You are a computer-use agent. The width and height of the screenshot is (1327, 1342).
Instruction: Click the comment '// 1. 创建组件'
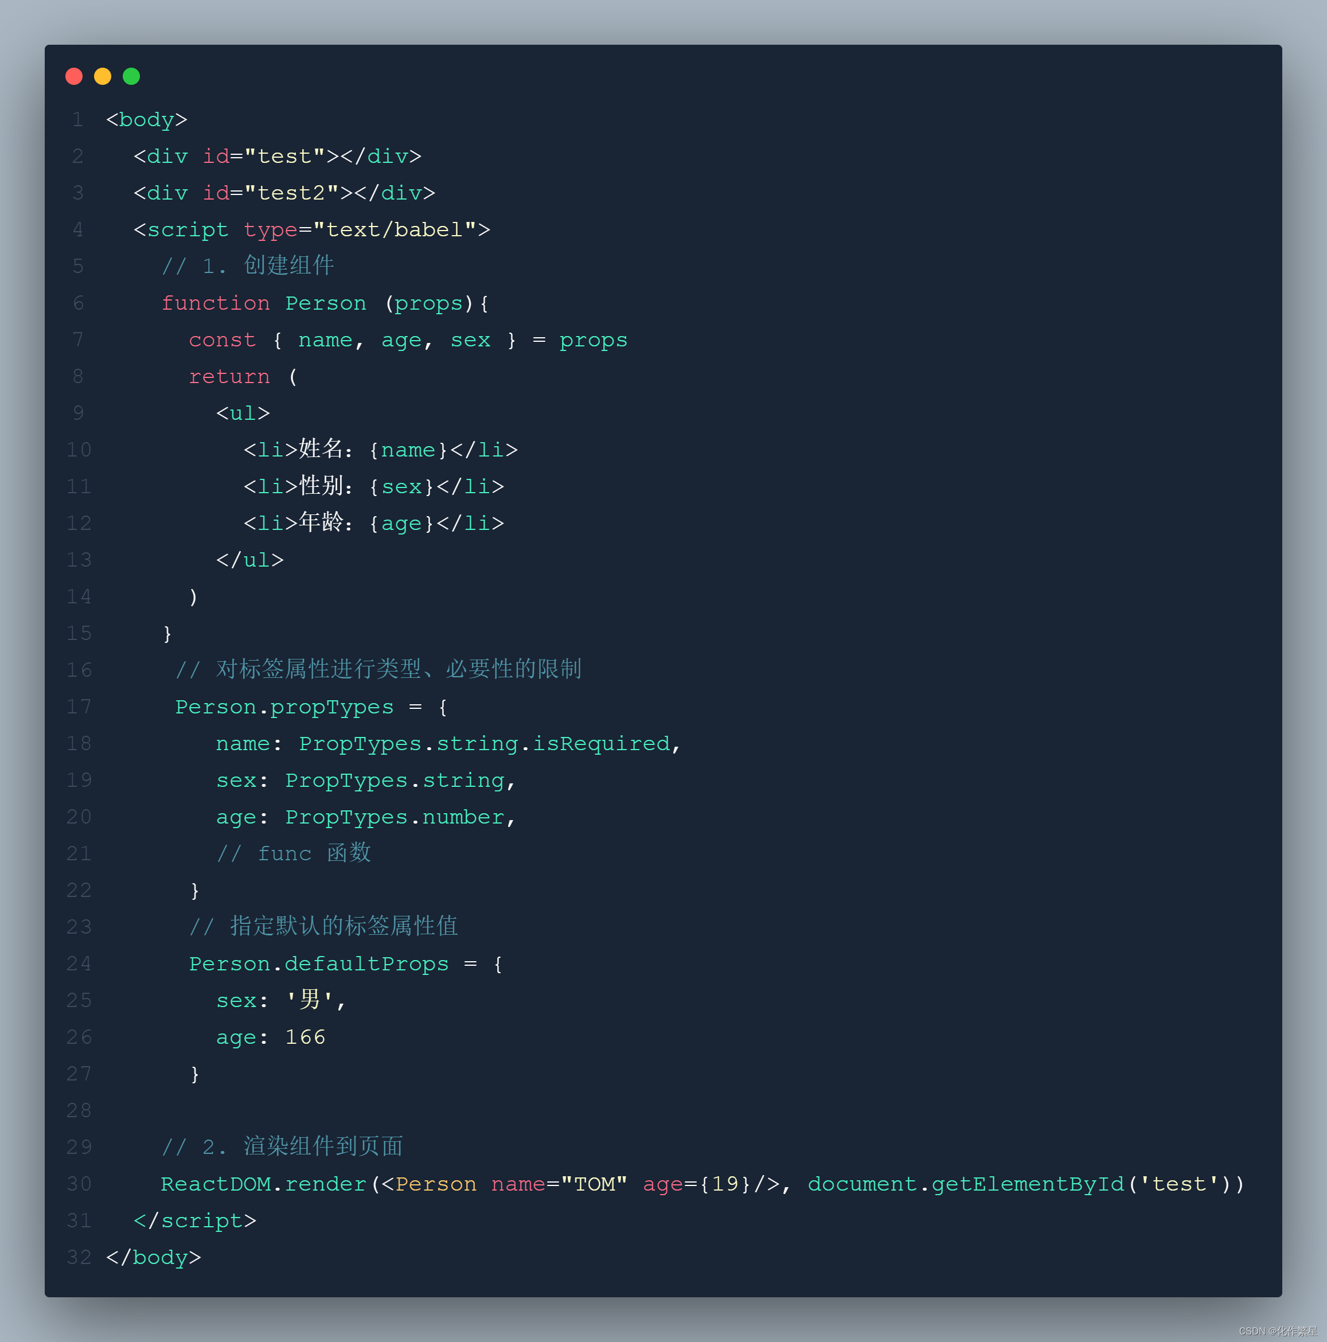[247, 266]
